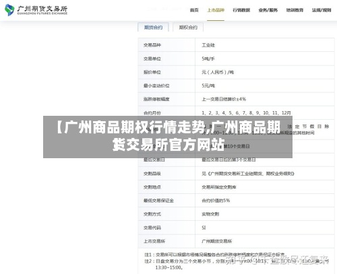Open the 上市品种 navigation item
This screenshot has height=274, width=337.
[216, 10]
